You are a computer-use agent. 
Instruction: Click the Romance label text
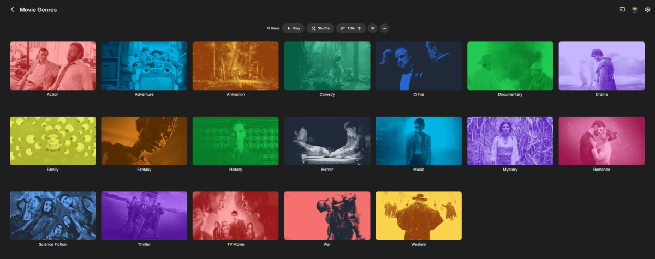coord(602,170)
